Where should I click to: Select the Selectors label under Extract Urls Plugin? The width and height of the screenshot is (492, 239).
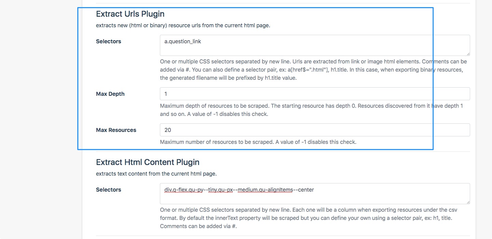pyautogui.click(x=108, y=41)
